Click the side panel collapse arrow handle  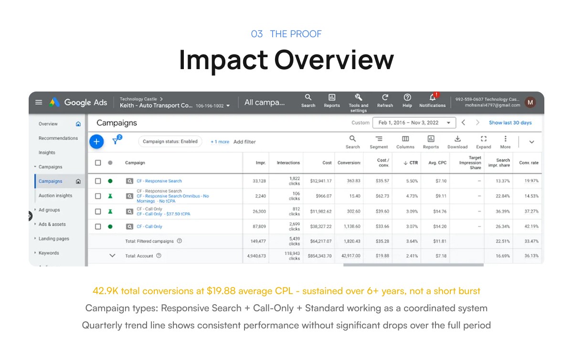click(x=30, y=216)
